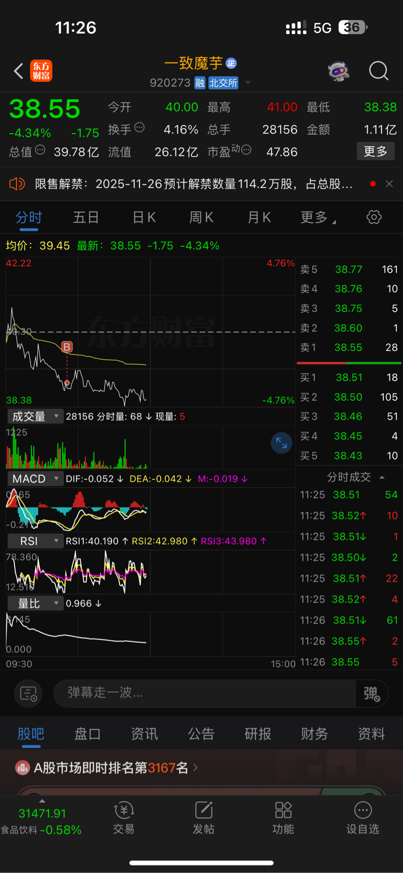This screenshot has width=403, height=873.
Task: Tap 买2 order row at 38.50
Action: (x=349, y=397)
